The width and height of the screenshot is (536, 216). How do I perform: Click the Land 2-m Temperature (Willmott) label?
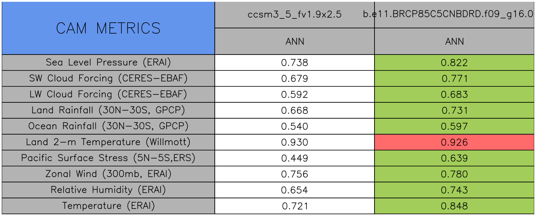click(x=108, y=142)
